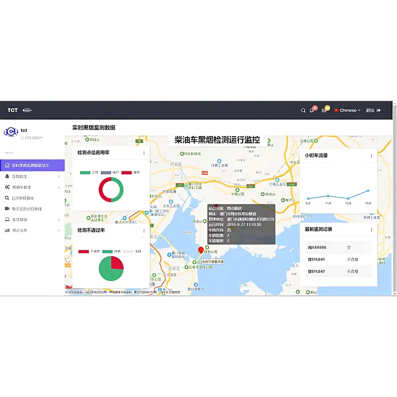Click the home icon in the highlighted sidebar row

pyautogui.click(x=7, y=165)
